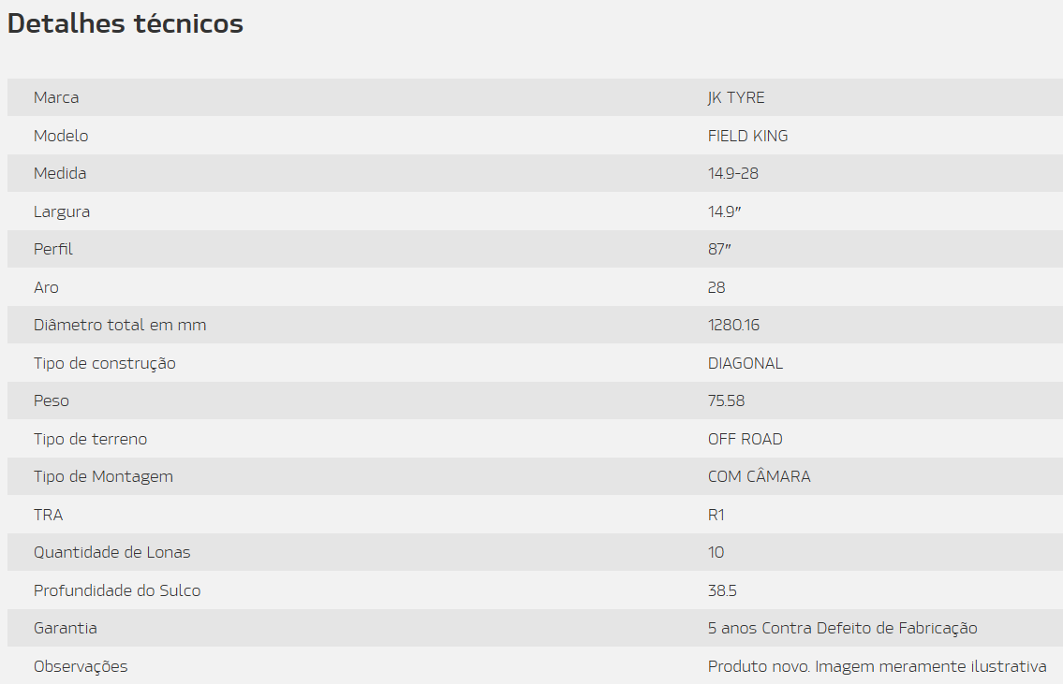The height and width of the screenshot is (684, 1063).
Task: Select the FIELD KING model value
Action: [x=747, y=136]
